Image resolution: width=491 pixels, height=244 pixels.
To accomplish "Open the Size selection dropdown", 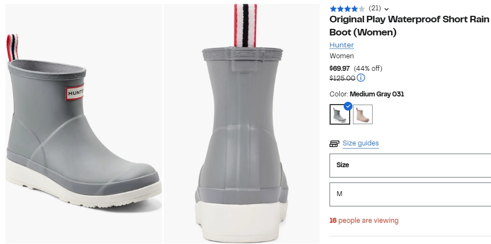I will click(410, 165).
